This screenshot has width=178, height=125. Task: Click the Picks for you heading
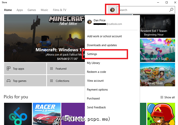[x=16, y=97]
